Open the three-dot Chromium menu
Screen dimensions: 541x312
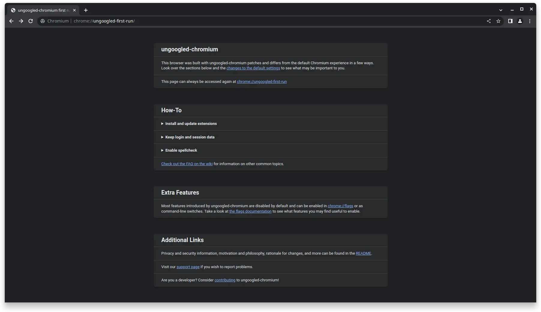pyautogui.click(x=530, y=21)
